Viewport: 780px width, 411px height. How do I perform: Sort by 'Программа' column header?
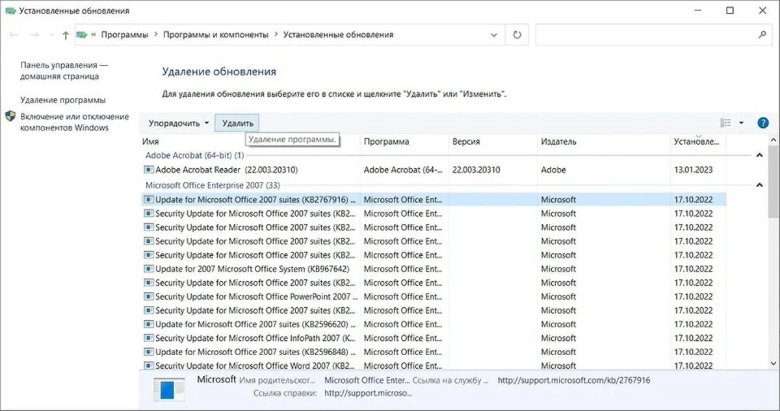(x=404, y=142)
